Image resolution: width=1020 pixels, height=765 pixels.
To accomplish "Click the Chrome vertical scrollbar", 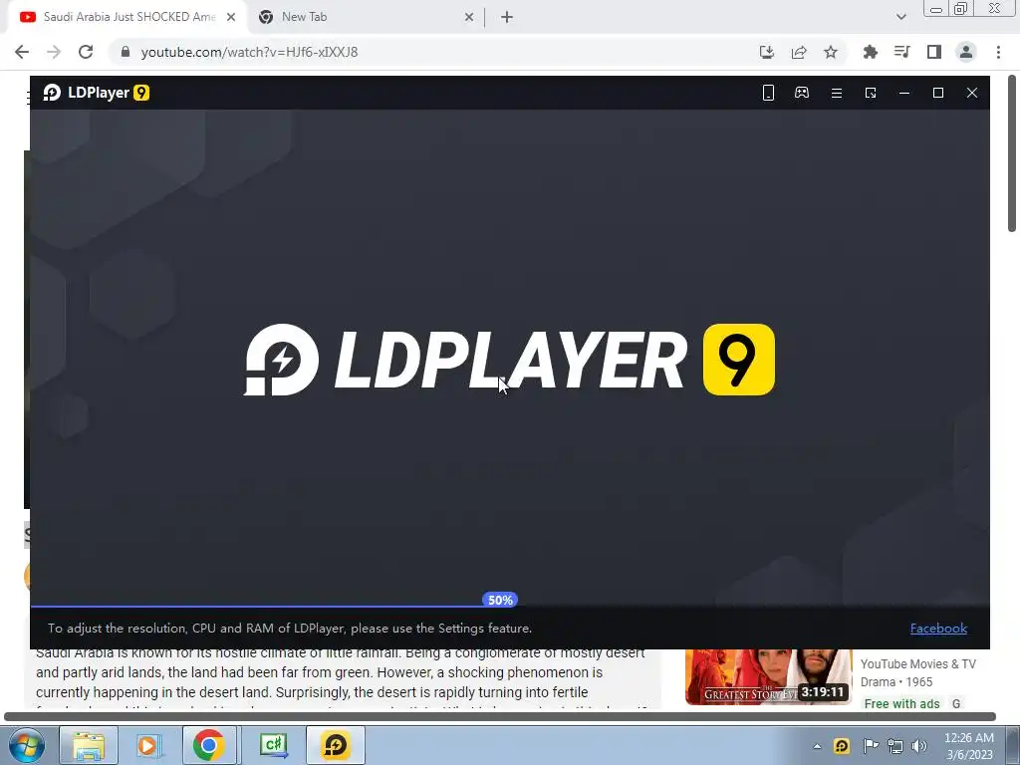I will (1012, 153).
